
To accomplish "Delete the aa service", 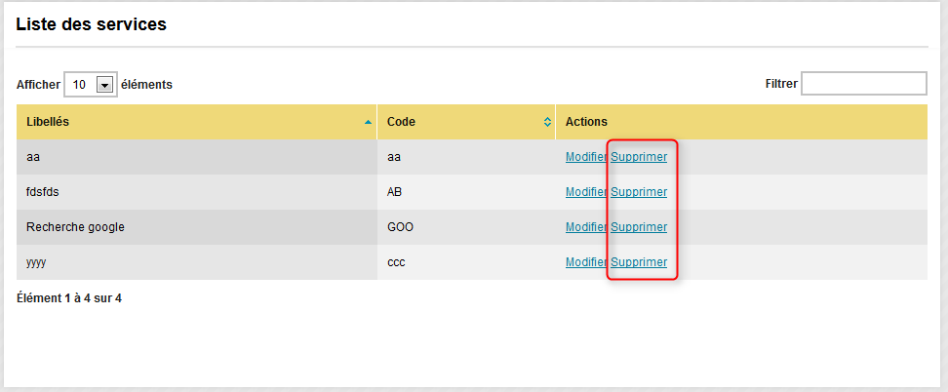I will click(639, 157).
